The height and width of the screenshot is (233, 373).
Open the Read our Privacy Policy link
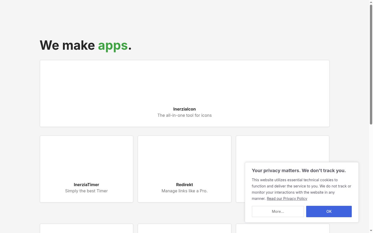pos(287,199)
